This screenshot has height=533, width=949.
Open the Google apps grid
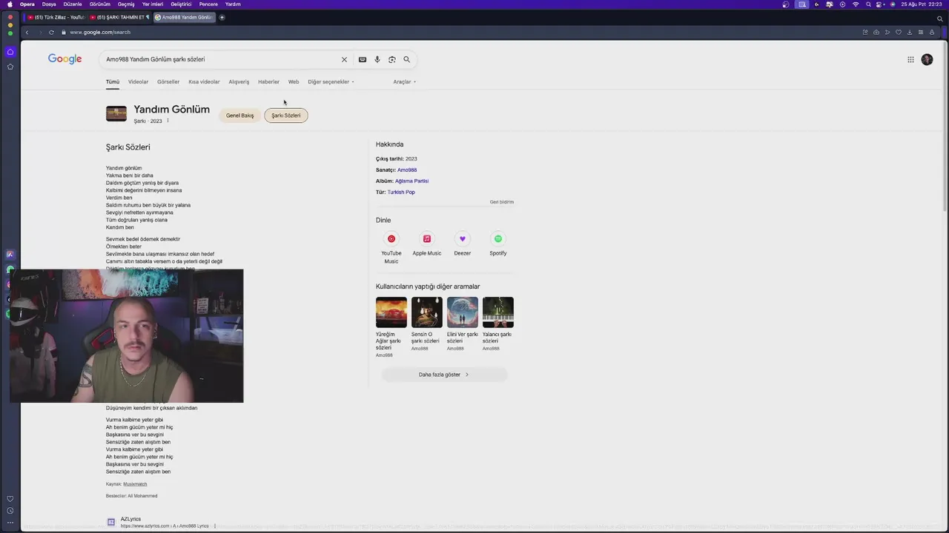pyautogui.click(x=910, y=59)
